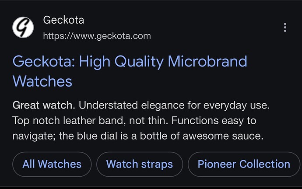
Task: Open the Pioneer Collection chip
Action: [244, 164]
